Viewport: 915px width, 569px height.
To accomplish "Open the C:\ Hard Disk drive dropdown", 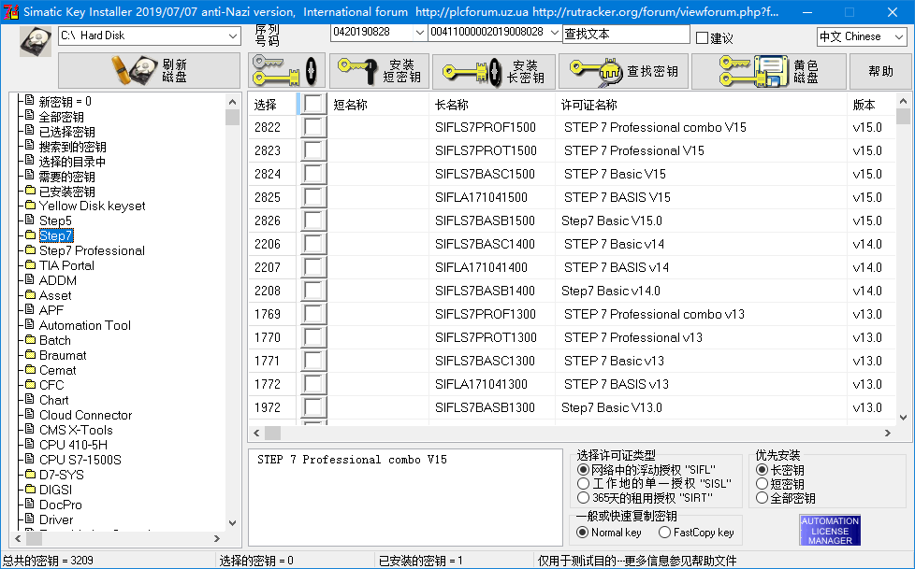I will click(x=232, y=36).
